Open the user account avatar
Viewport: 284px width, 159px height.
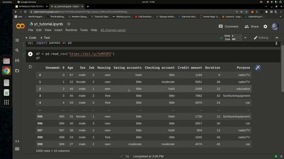[275, 26]
